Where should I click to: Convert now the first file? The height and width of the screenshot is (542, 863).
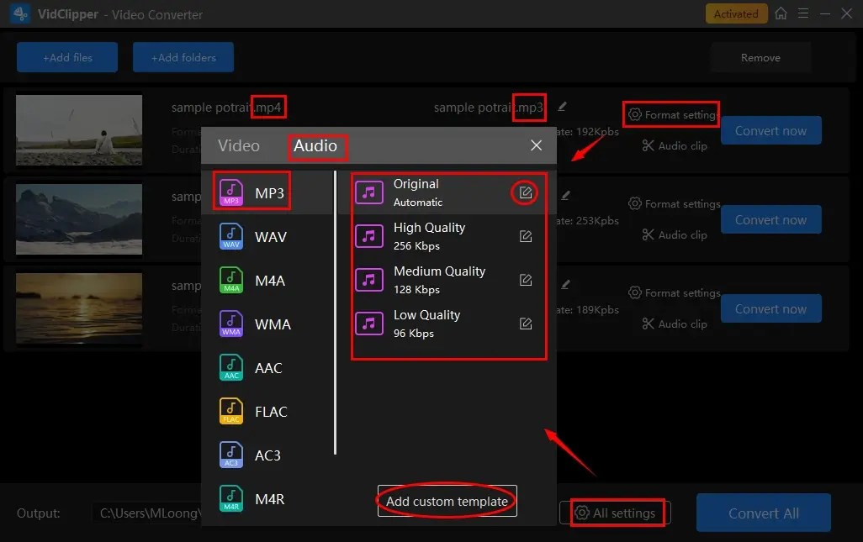[770, 130]
